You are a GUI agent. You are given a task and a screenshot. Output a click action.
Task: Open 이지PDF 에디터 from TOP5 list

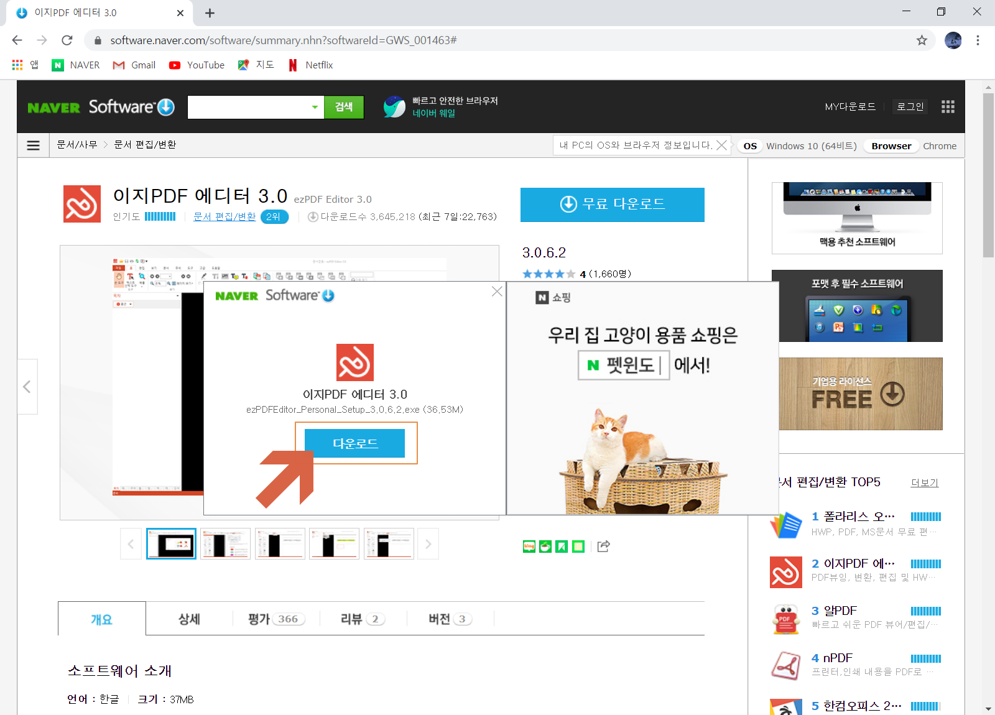coord(859,563)
